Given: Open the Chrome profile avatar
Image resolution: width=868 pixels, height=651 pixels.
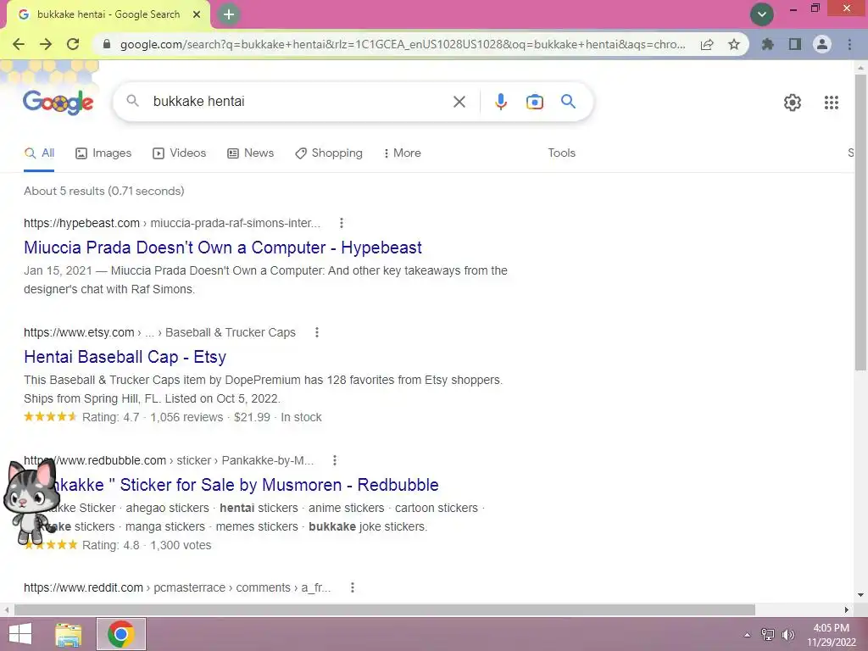Looking at the screenshot, I should click(x=822, y=44).
